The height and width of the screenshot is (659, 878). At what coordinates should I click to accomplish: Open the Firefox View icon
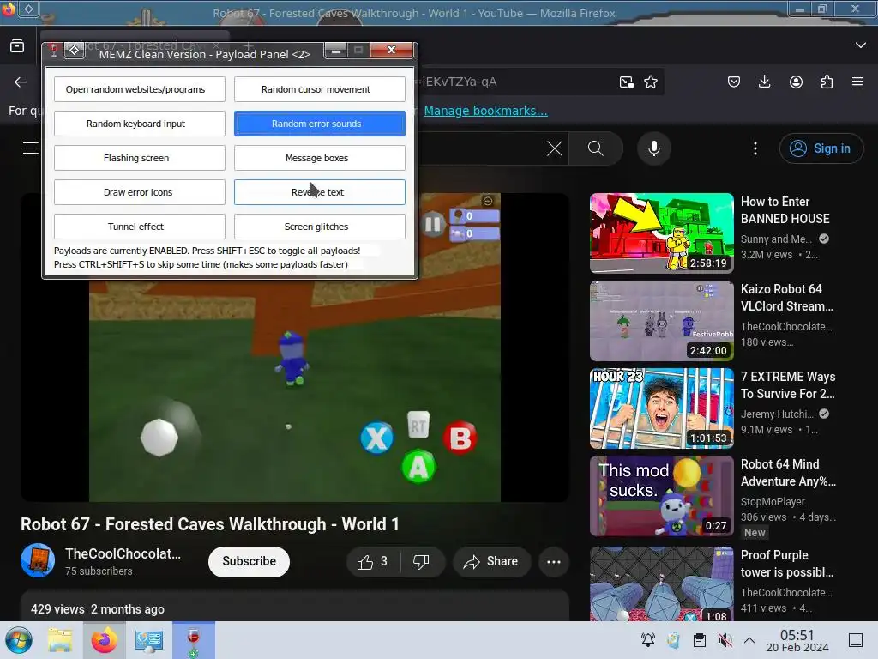pos(17,45)
